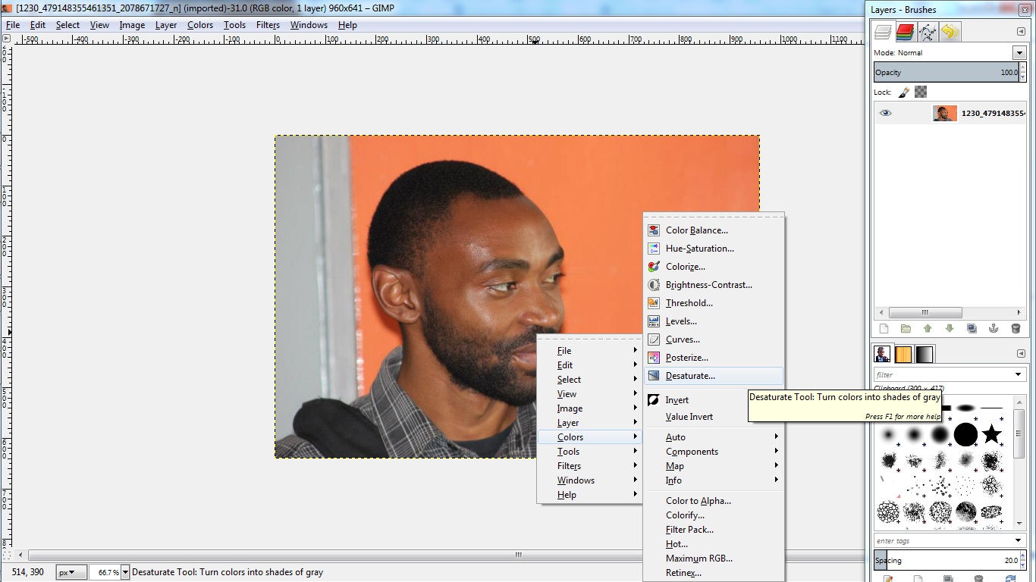Screen dimensions: 1036x582
Task: Switch to the Channels tab icon
Action: tap(905, 32)
